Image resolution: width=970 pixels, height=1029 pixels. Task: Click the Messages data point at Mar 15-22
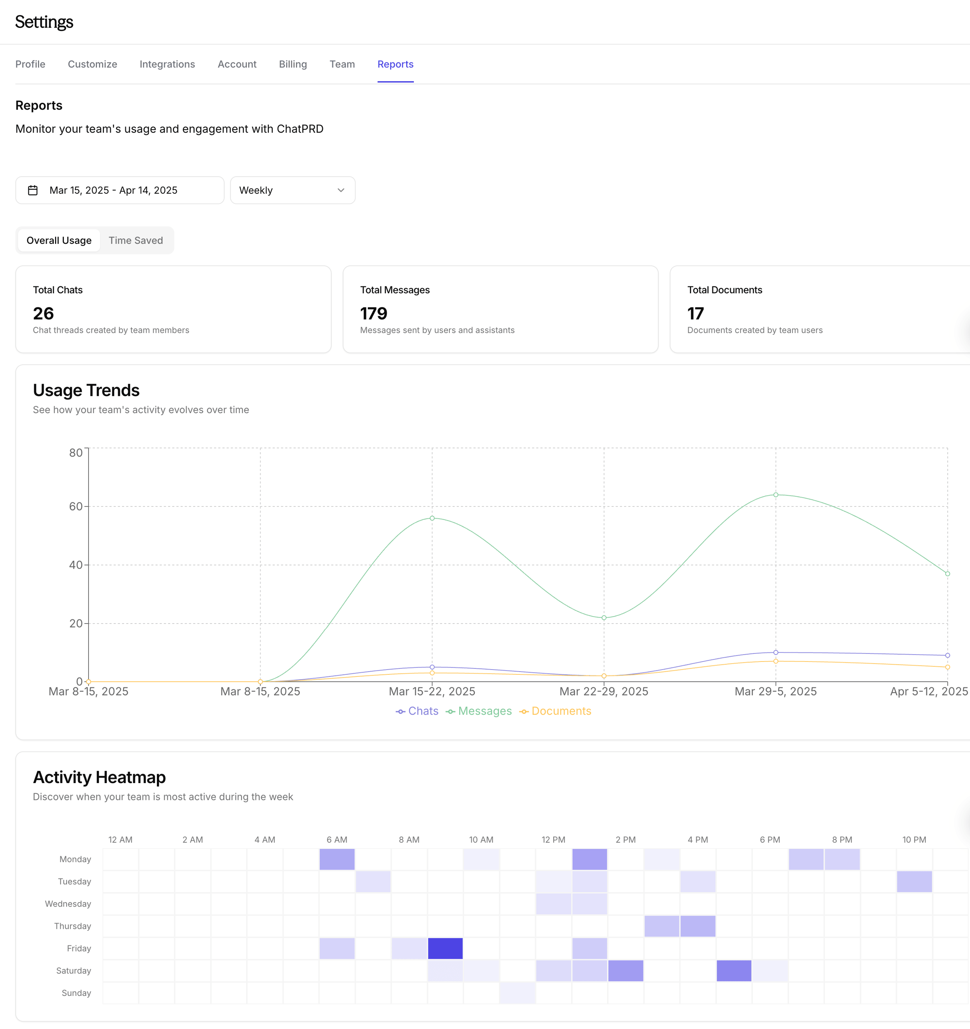tap(432, 518)
